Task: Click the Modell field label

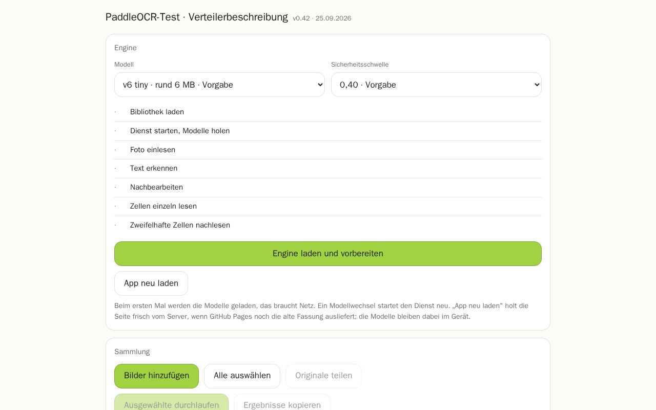Action: click(x=124, y=65)
